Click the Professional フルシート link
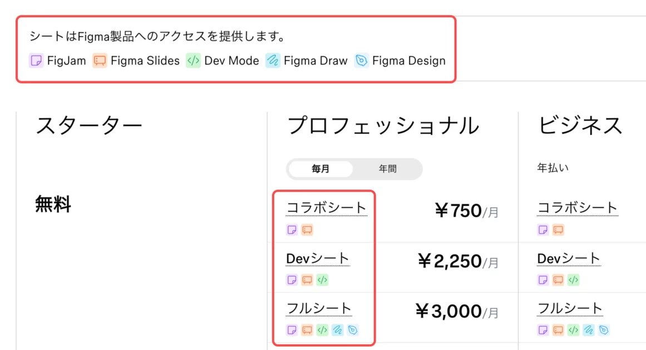Viewport: 646px width, 350px height. pyautogui.click(x=319, y=308)
